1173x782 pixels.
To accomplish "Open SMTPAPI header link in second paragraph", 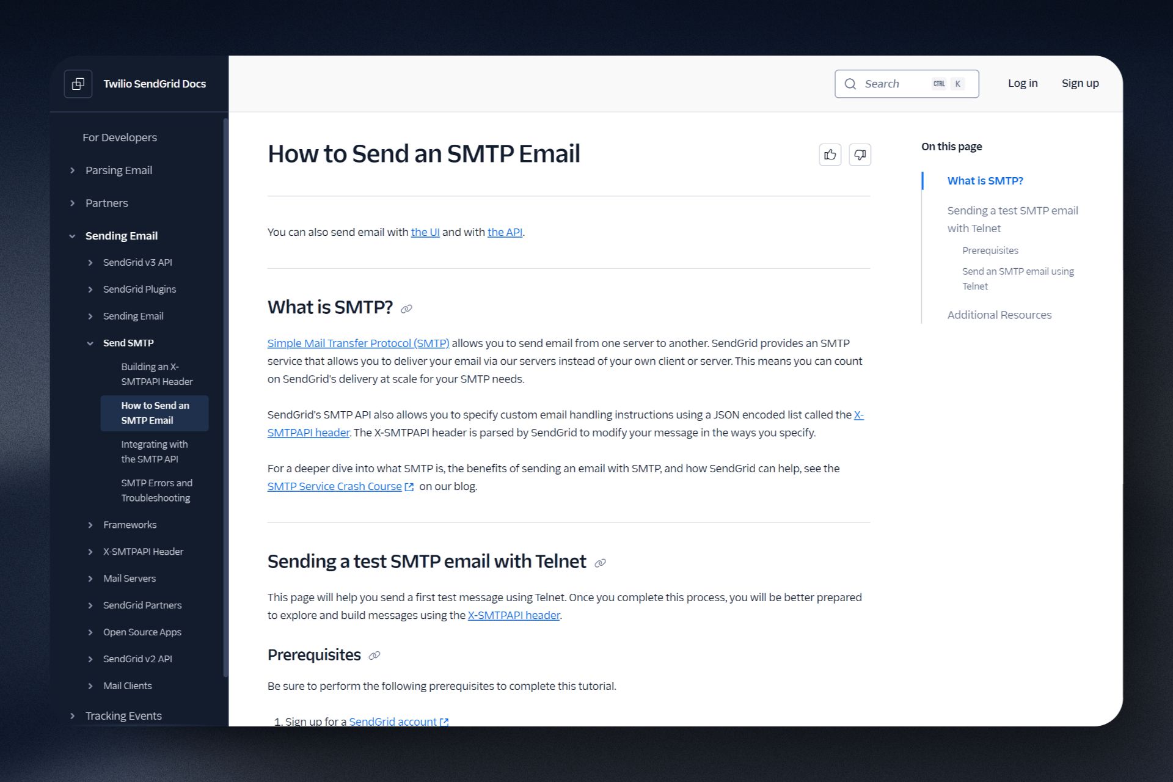I will point(309,433).
